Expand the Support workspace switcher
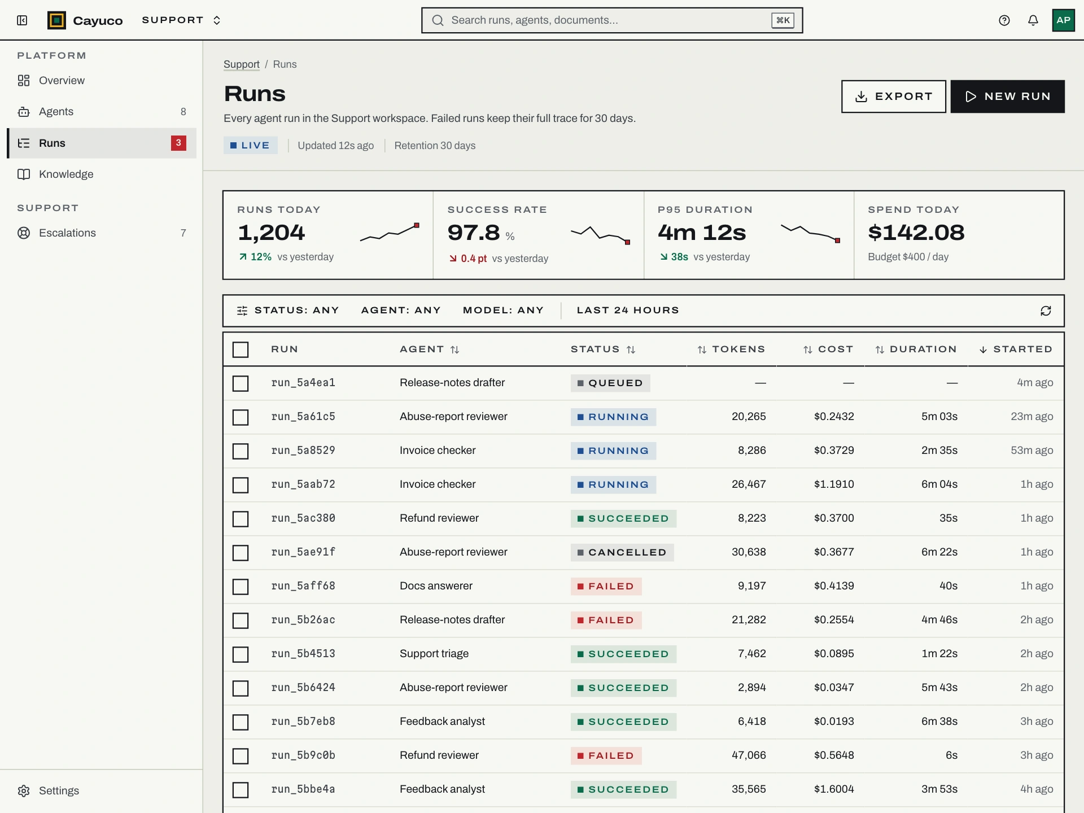This screenshot has width=1084, height=813. pyautogui.click(x=181, y=20)
